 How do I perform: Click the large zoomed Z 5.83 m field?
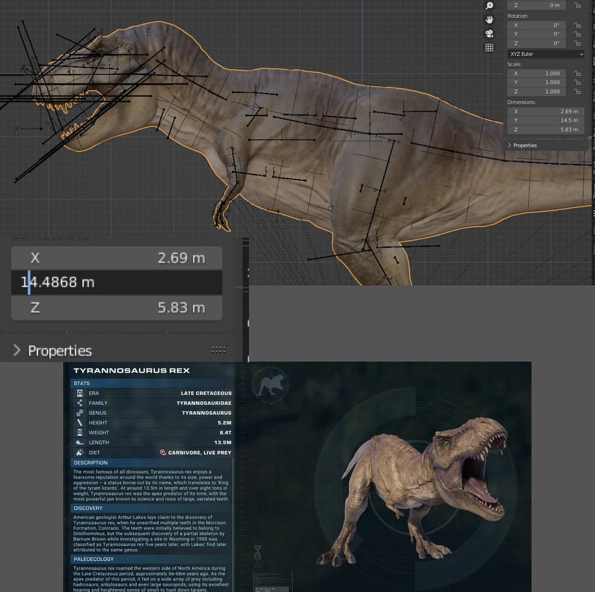click(117, 307)
